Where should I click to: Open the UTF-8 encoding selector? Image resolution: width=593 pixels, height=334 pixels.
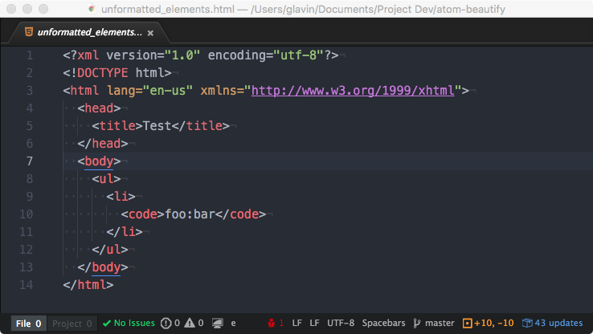[341, 323]
